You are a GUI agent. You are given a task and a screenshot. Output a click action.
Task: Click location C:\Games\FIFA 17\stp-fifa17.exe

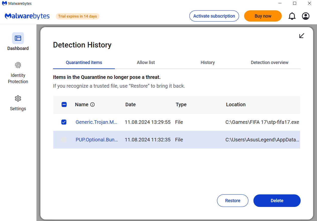[262, 122]
